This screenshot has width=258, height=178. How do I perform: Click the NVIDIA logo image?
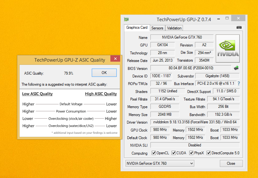point(227,48)
